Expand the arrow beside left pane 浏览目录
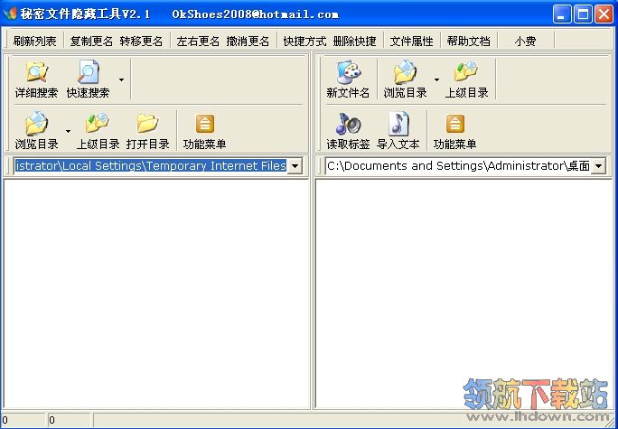 [x=68, y=131]
